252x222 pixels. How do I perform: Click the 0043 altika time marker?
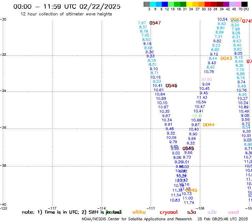point(226,58)
